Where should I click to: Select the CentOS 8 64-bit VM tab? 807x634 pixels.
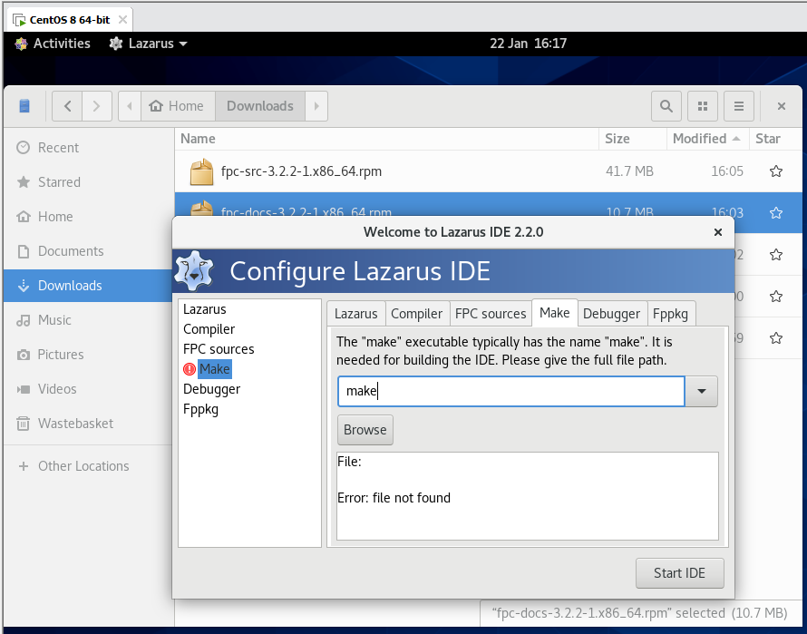pyautogui.click(x=70, y=20)
